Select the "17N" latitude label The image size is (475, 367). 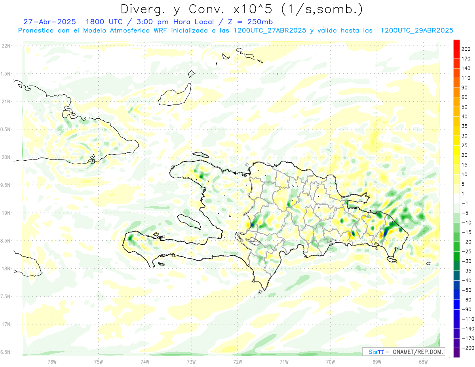(6, 324)
